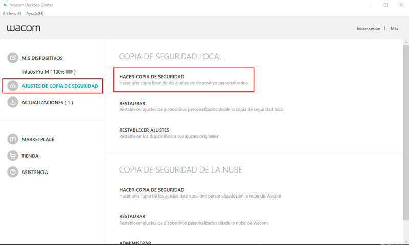Click the Tienda shopping cart icon
This screenshot has width=409, height=245.
coord(13,156)
